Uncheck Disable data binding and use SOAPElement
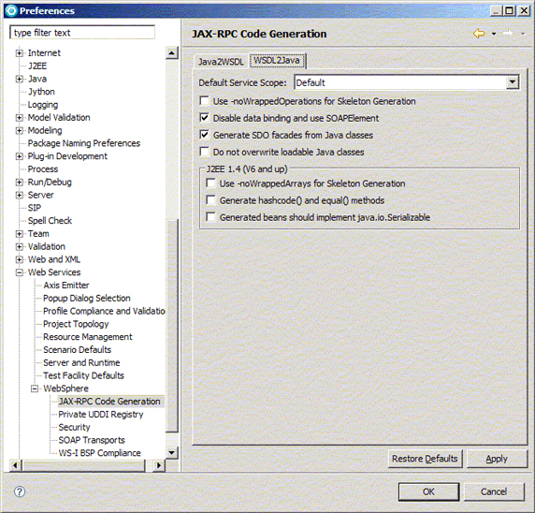Viewport: 535px width, 513px height. click(204, 118)
